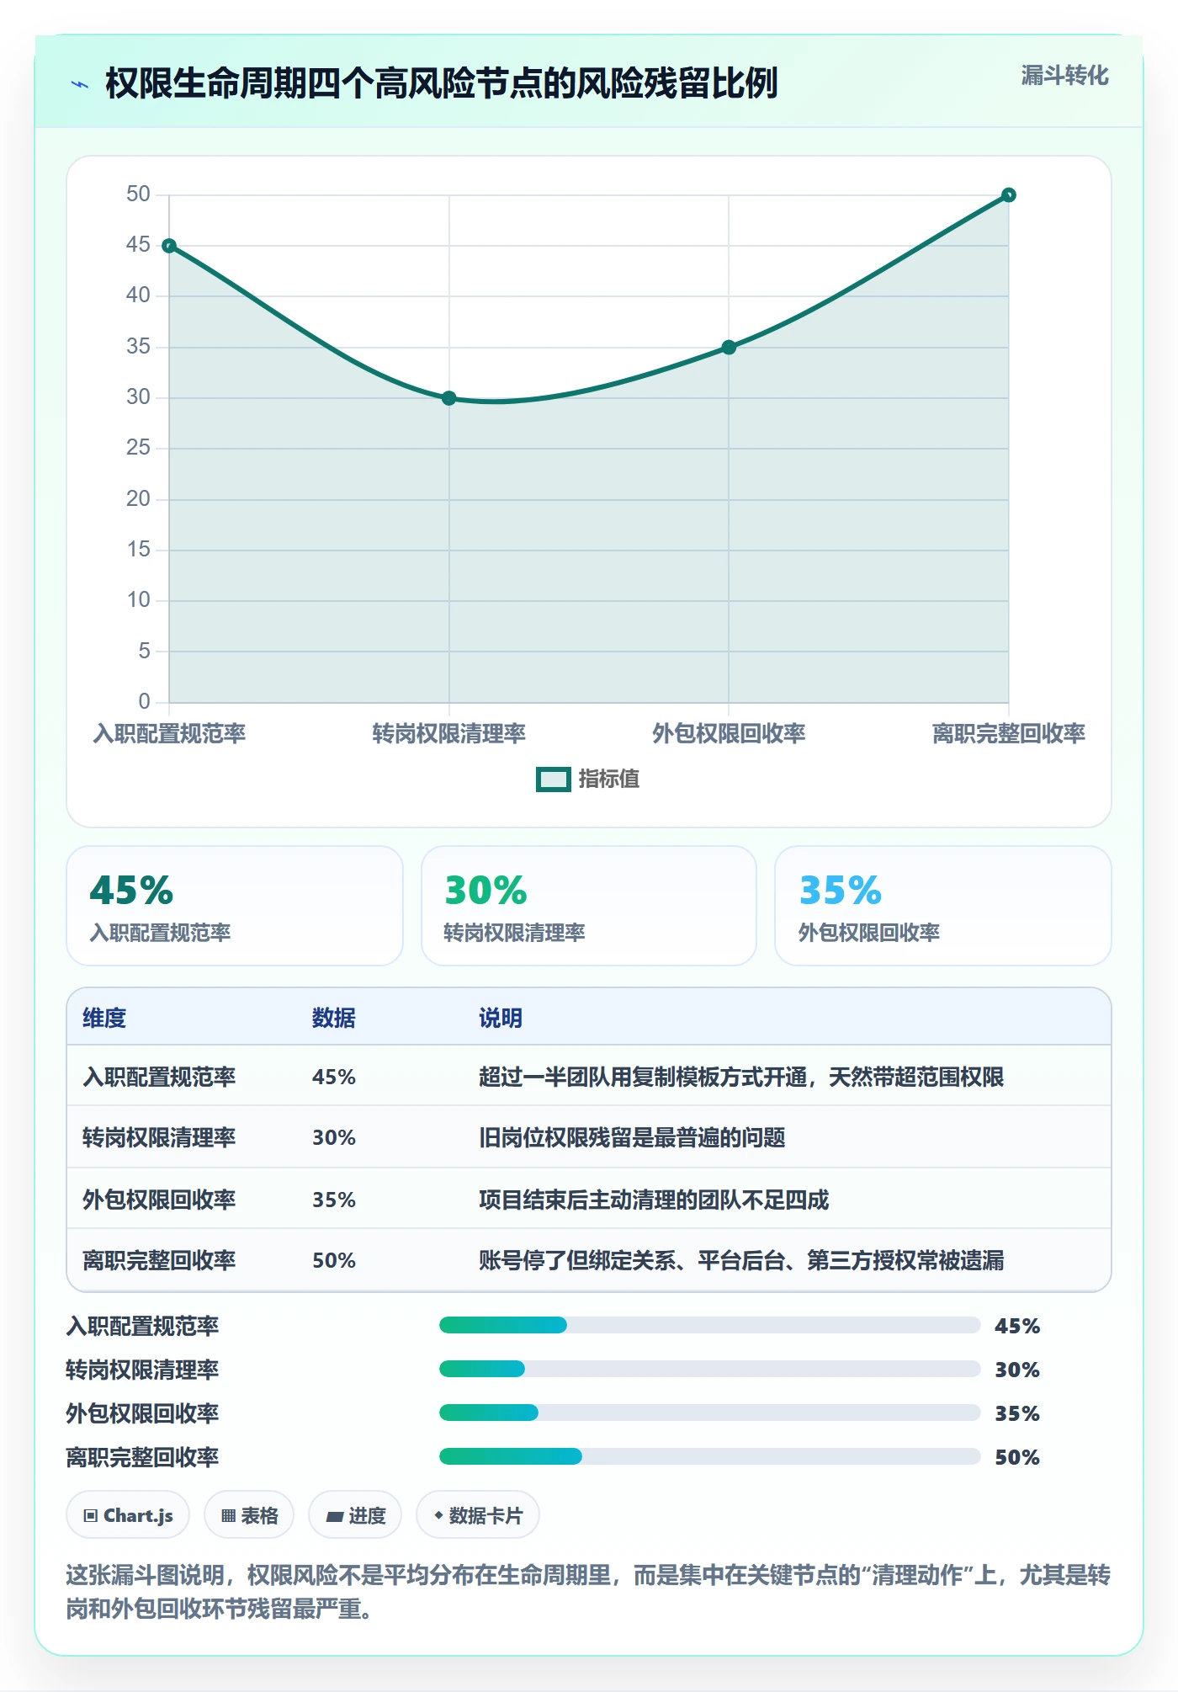Click the 说明 table column header
This screenshot has height=1692, width=1178.
(x=501, y=1018)
